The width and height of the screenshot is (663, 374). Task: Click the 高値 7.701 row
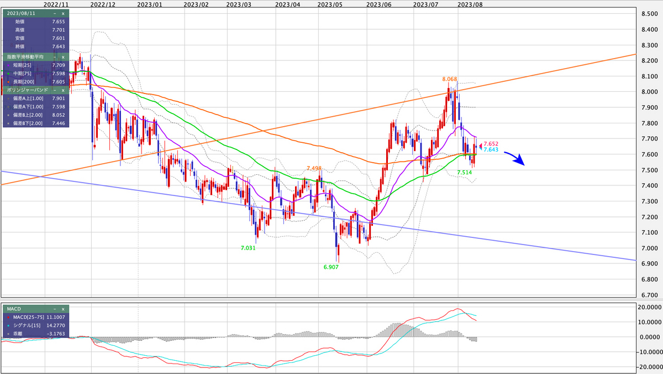(36, 30)
